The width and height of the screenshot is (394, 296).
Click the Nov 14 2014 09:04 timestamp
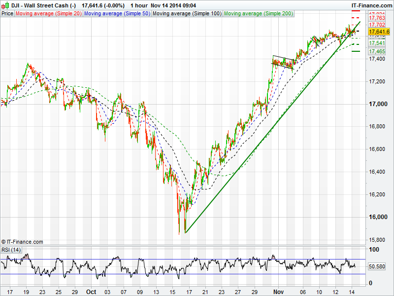pos(173,5)
